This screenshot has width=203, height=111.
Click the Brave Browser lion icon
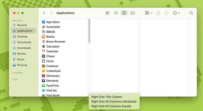43,41
